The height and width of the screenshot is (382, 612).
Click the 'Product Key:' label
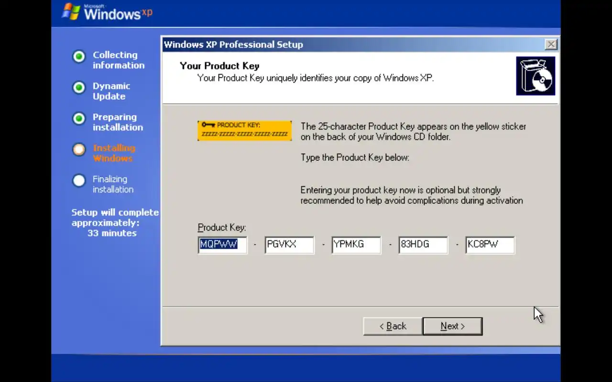click(x=222, y=228)
